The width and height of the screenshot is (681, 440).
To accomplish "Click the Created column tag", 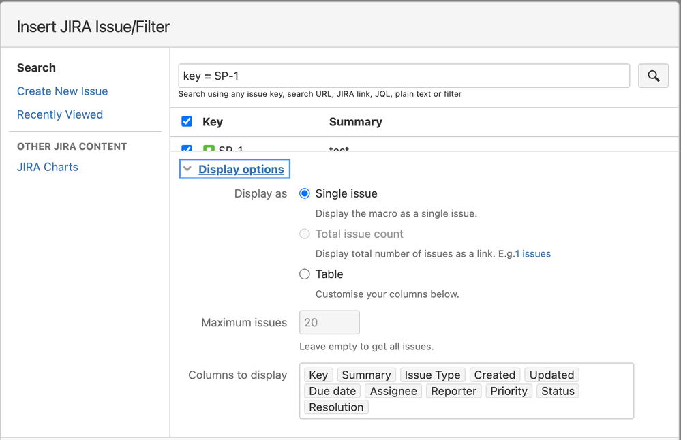I will click(x=495, y=375).
